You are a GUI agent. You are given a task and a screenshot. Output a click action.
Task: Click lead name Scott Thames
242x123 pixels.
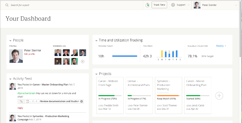tap(170, 105)
